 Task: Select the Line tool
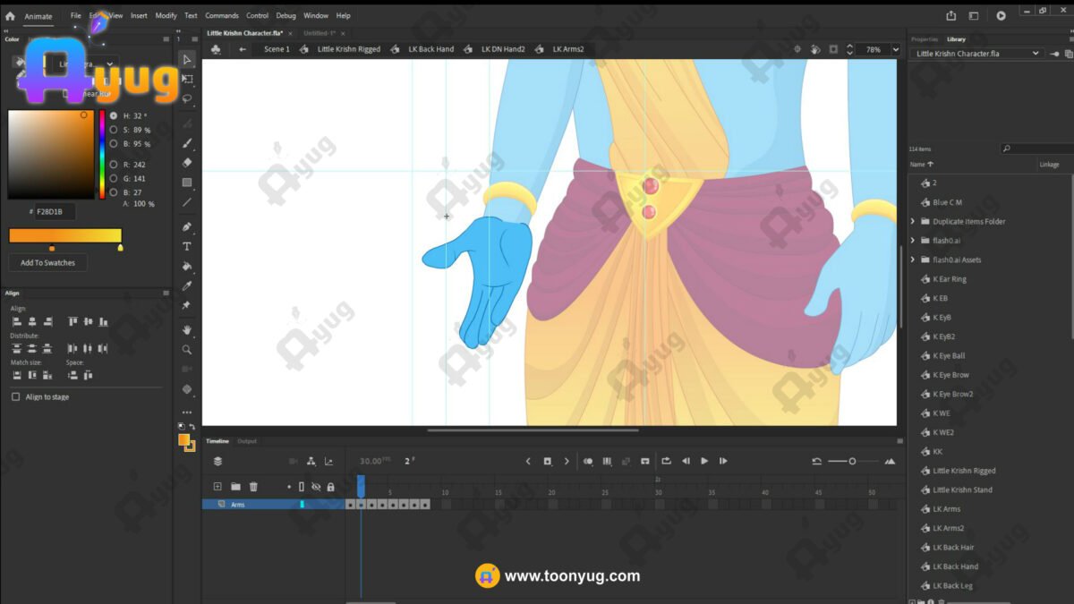pos(187,202)
